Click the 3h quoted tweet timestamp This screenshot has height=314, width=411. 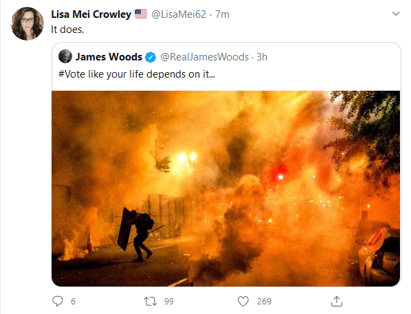(262, 57)
